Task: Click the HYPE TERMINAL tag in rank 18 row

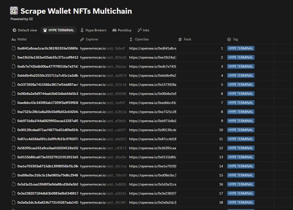Action: [x=241, y=203]
